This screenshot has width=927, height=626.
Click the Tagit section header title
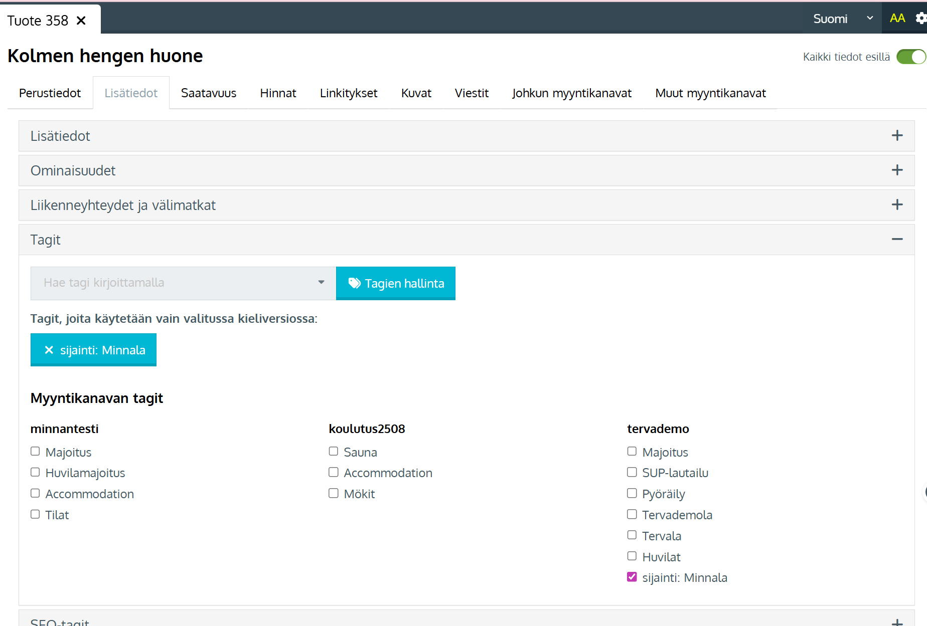[46, 240]
